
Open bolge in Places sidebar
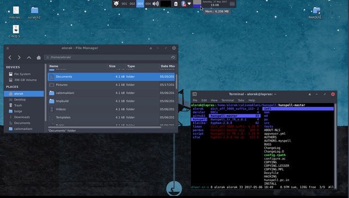[x=15, y=111]
